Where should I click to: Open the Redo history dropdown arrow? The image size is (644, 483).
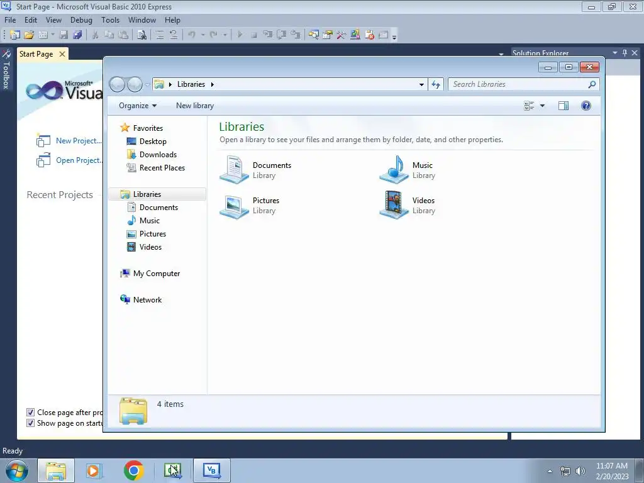click(x=225, y=35)
